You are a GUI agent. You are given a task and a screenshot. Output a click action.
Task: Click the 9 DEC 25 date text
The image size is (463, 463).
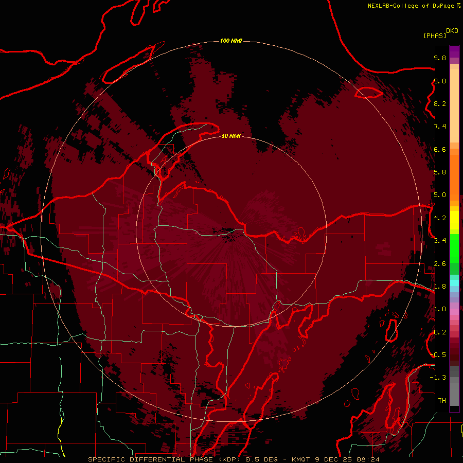[334, 459]
